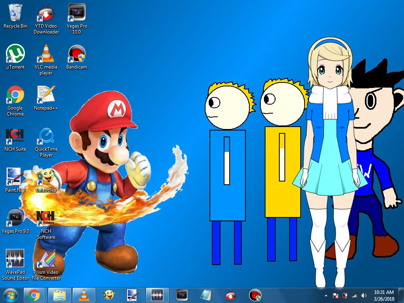Click the NCH Suite desktop icon

pyautogui.click(x=15, y=140)
